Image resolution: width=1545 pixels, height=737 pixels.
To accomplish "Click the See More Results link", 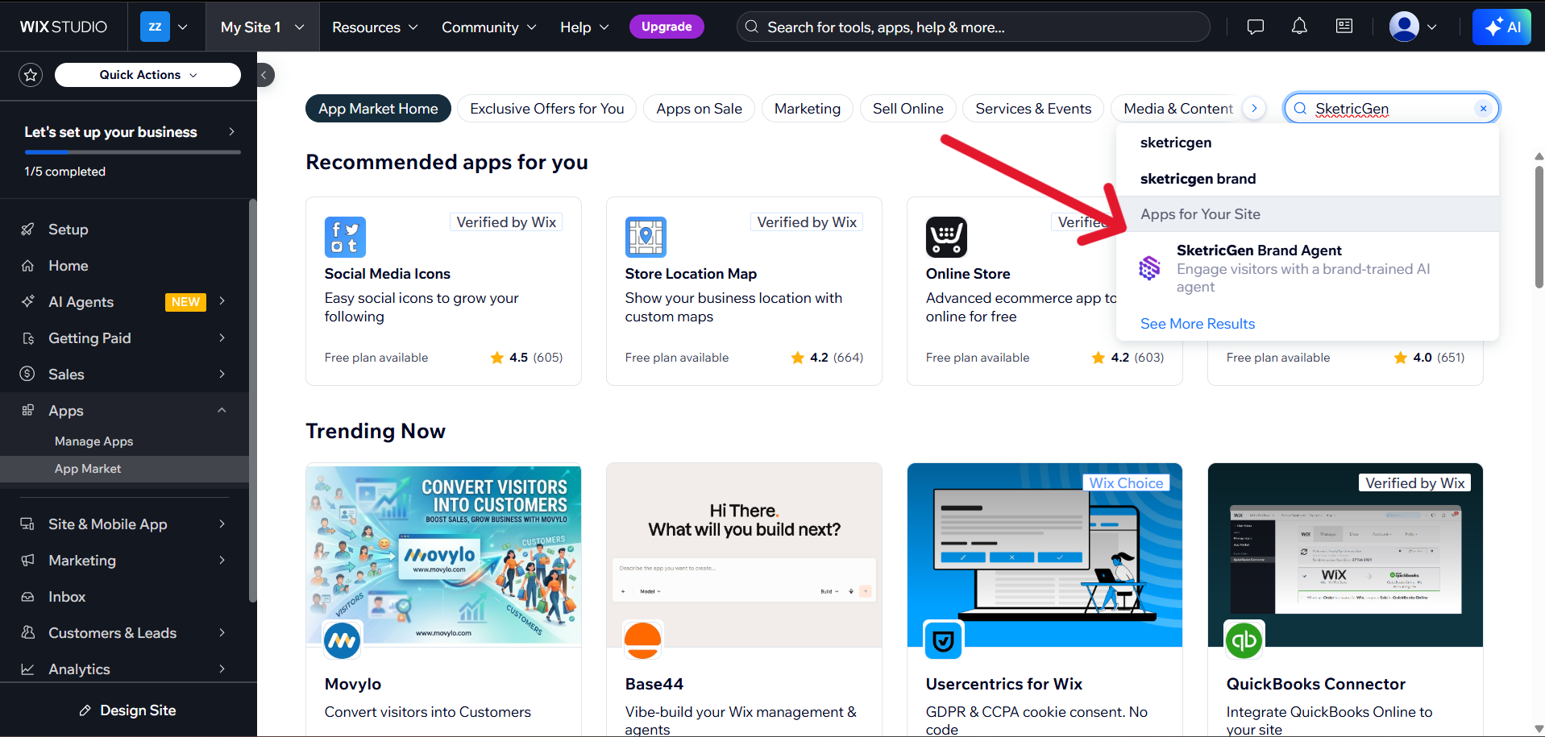I will tap(1197, 324).
